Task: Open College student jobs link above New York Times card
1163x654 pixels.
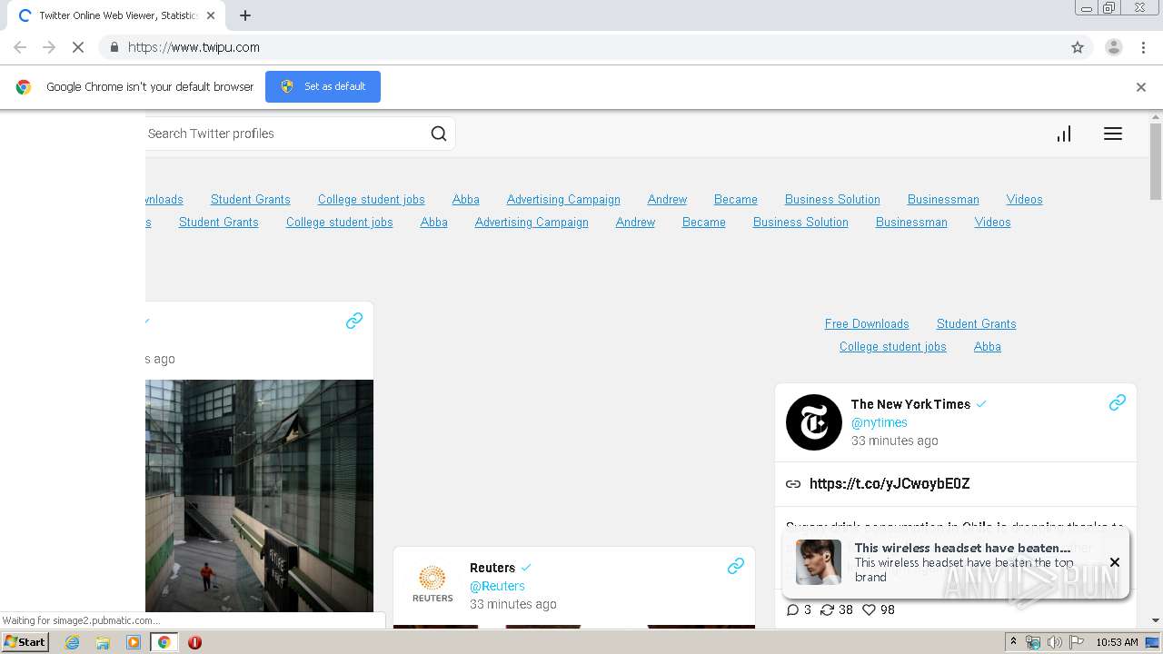Action: 893,346
